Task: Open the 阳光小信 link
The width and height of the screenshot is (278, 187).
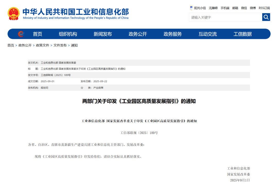Action: point(200,8)
